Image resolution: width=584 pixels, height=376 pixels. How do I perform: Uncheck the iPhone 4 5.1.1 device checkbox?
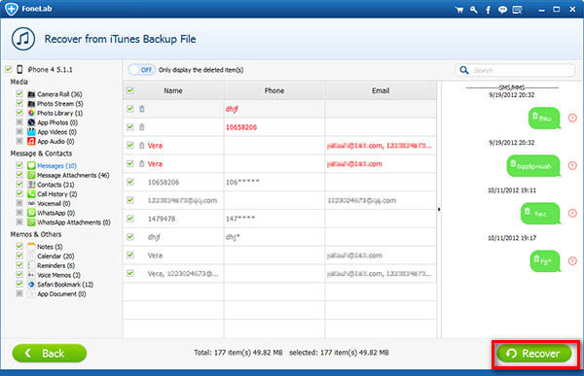[9, 69]
